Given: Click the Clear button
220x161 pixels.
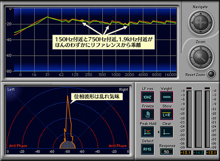Looking at the screenshot, I should (x=167, y=132).
